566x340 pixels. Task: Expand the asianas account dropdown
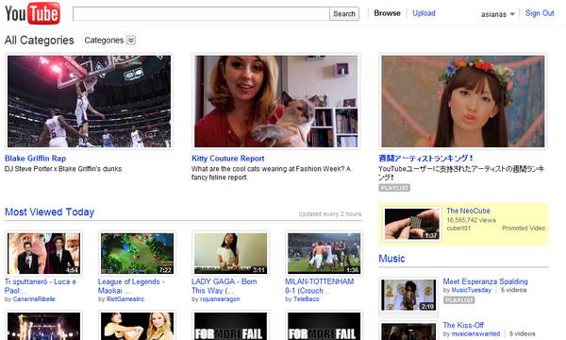pyautogui.click(x=497, y=14)
